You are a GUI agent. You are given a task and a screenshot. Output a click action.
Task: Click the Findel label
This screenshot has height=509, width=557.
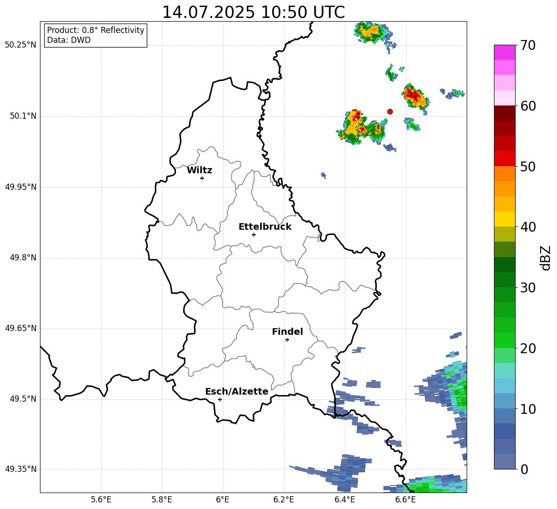tap(287, 331)
